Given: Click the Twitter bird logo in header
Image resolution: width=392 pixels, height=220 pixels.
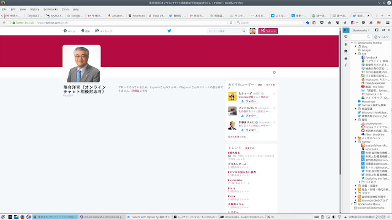Looking at the screenshot, I should click(x=169, y=31).
